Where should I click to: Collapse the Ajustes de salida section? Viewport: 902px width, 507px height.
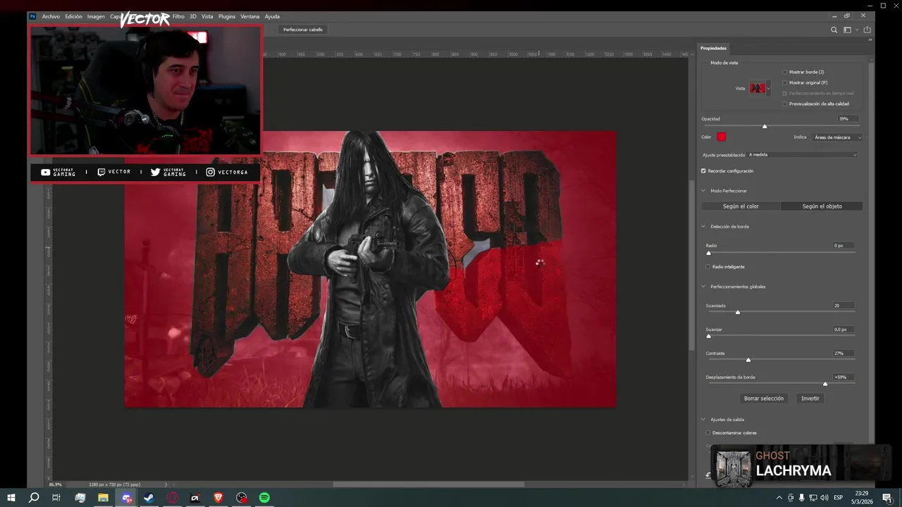703,419
